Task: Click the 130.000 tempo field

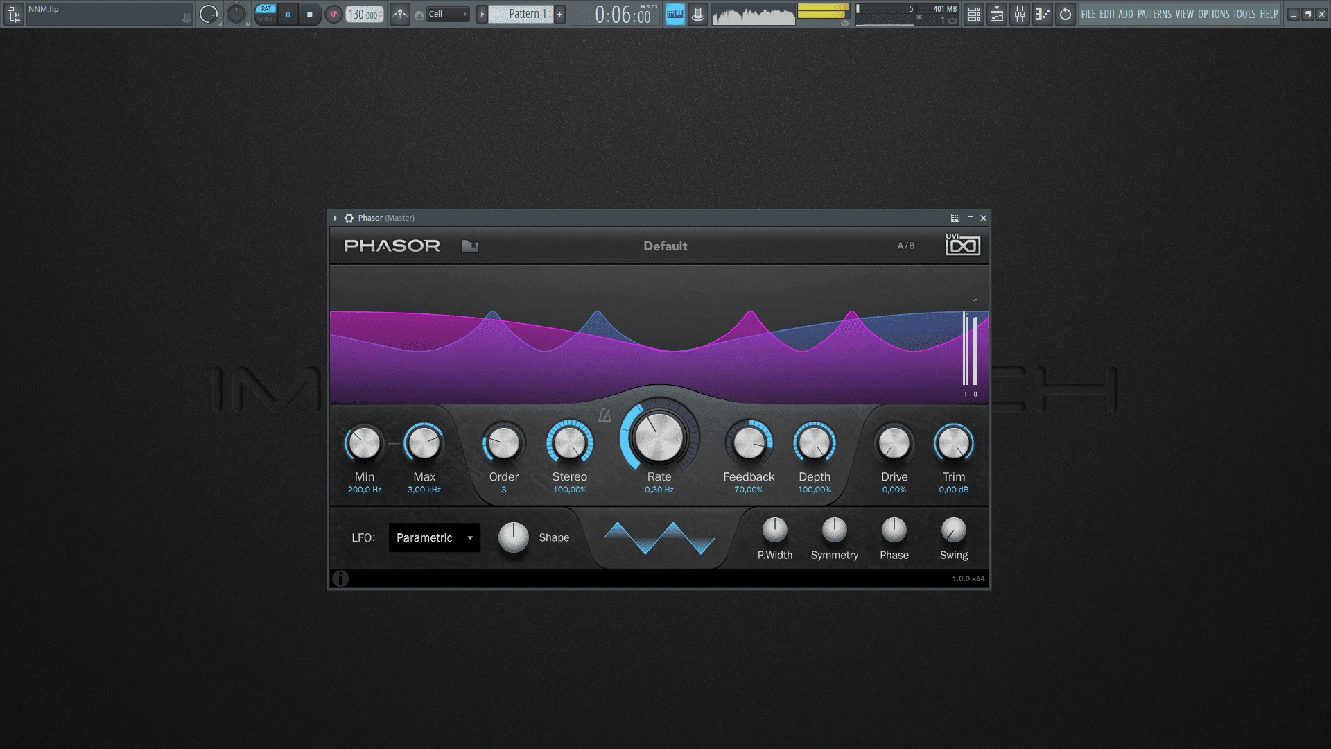Action: (365, 14)
